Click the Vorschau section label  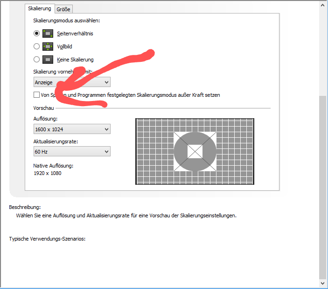[43, 108]
